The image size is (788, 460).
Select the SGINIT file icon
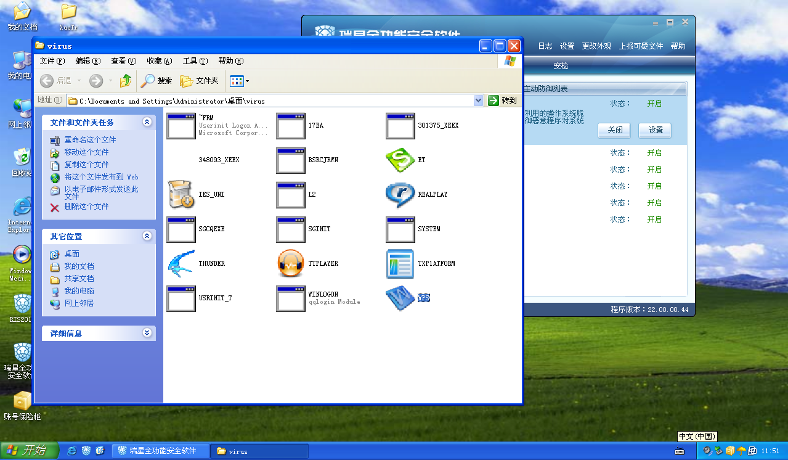coord(291,229)
